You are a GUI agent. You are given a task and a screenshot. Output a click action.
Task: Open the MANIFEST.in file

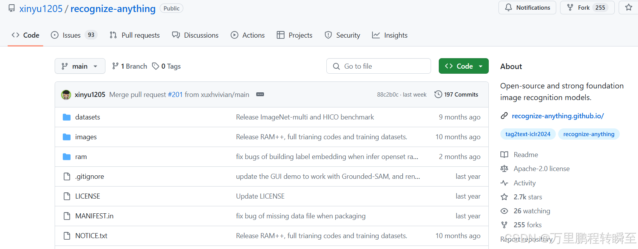coord(94,216)
